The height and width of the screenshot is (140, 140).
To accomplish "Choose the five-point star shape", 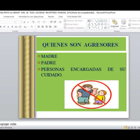I will coord(105,28).
